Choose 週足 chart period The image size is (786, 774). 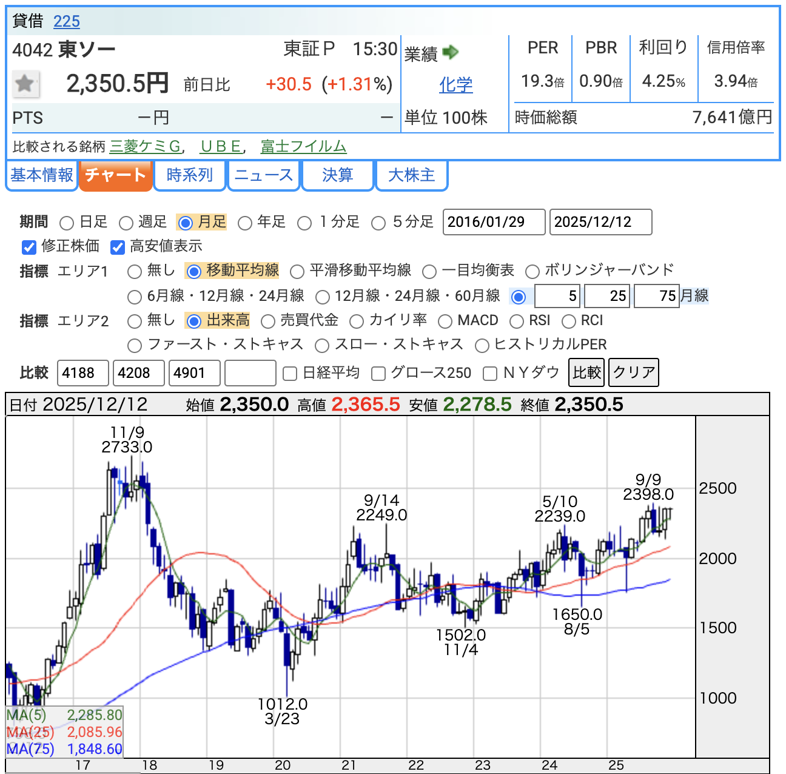click(126, 223)
